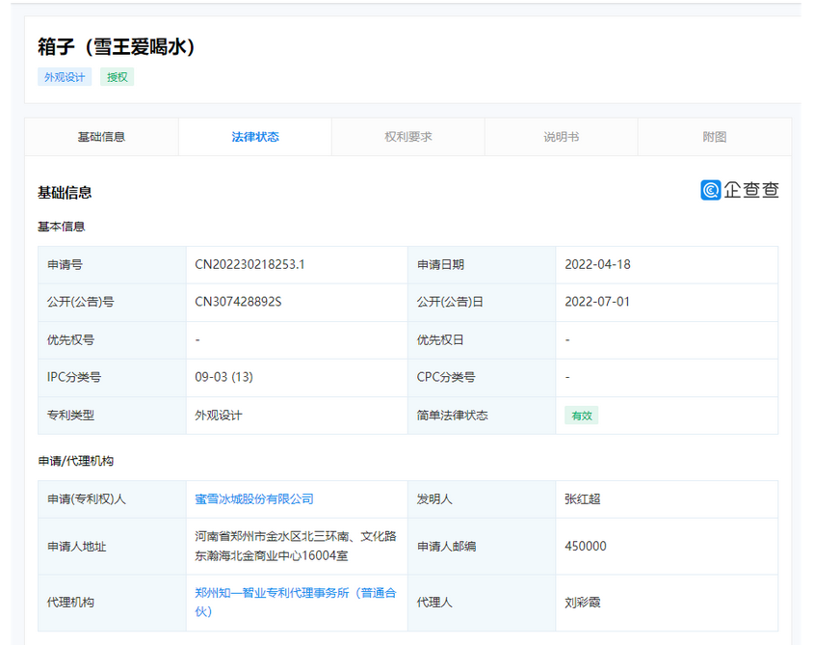The height and width of the screenshot is (645, 814).
Task: Click the green 授权 tag
Action: [118, 77]
